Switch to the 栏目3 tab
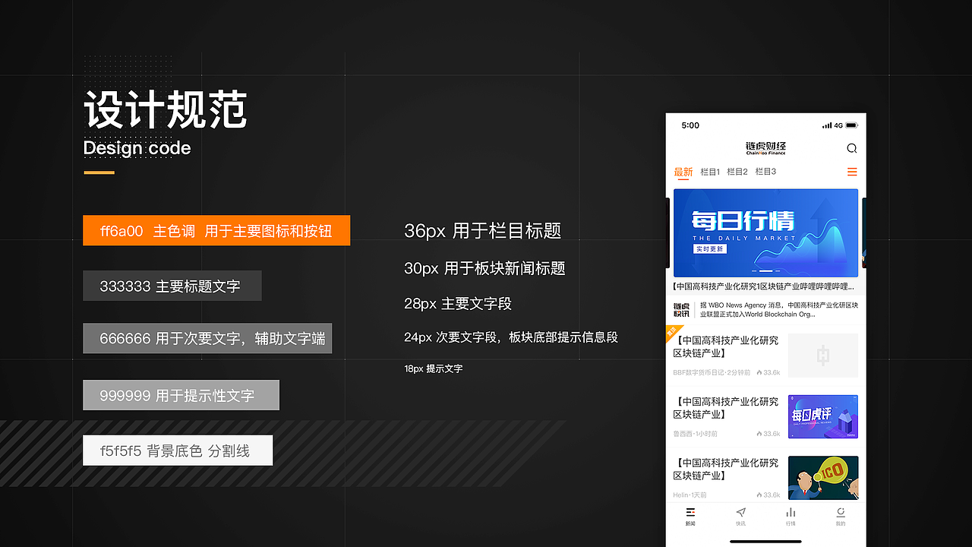Screen dimensions: 972x547 765,172
